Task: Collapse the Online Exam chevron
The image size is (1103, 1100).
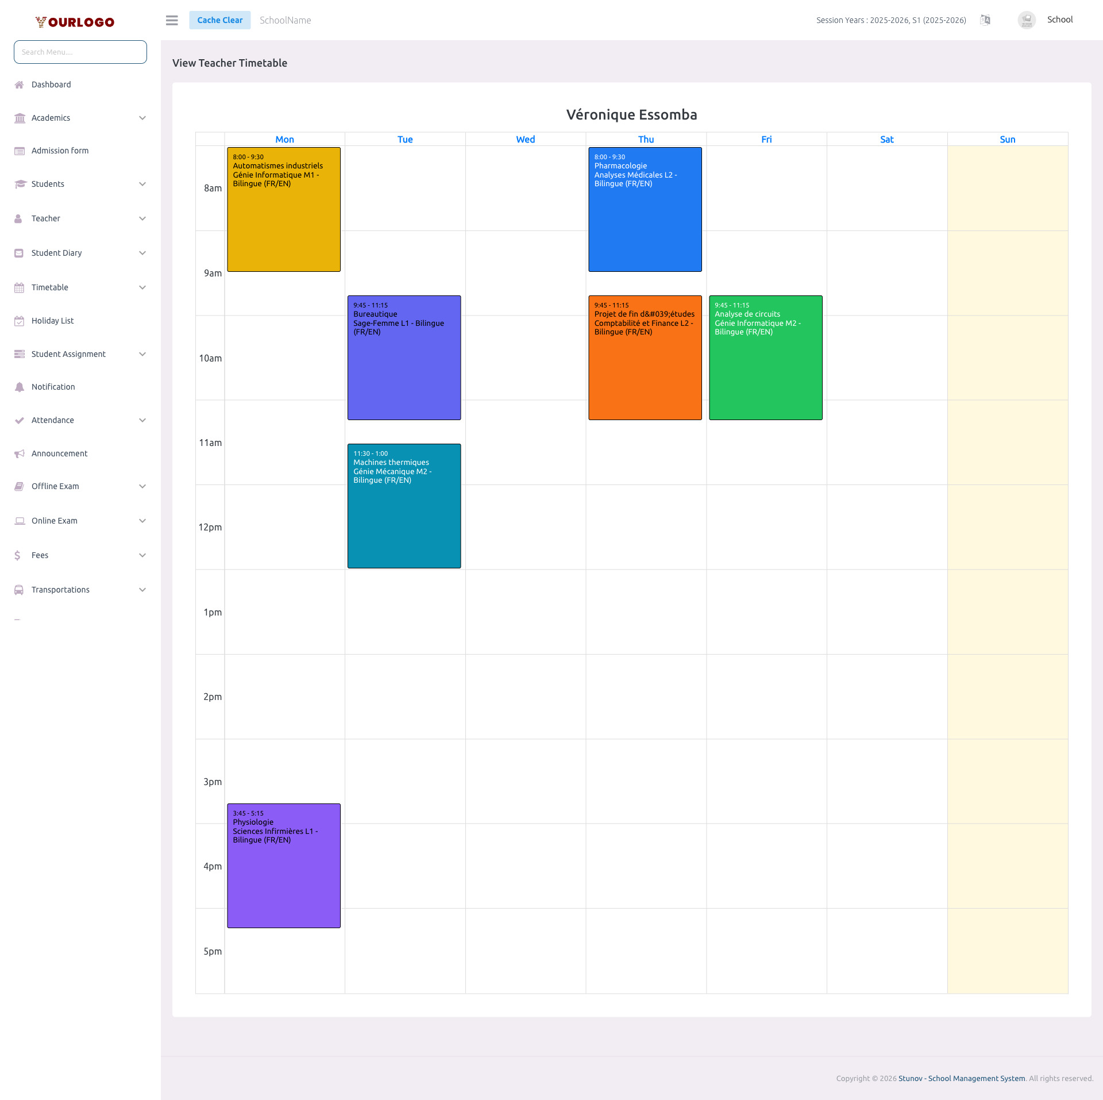Action: [142, 521]
